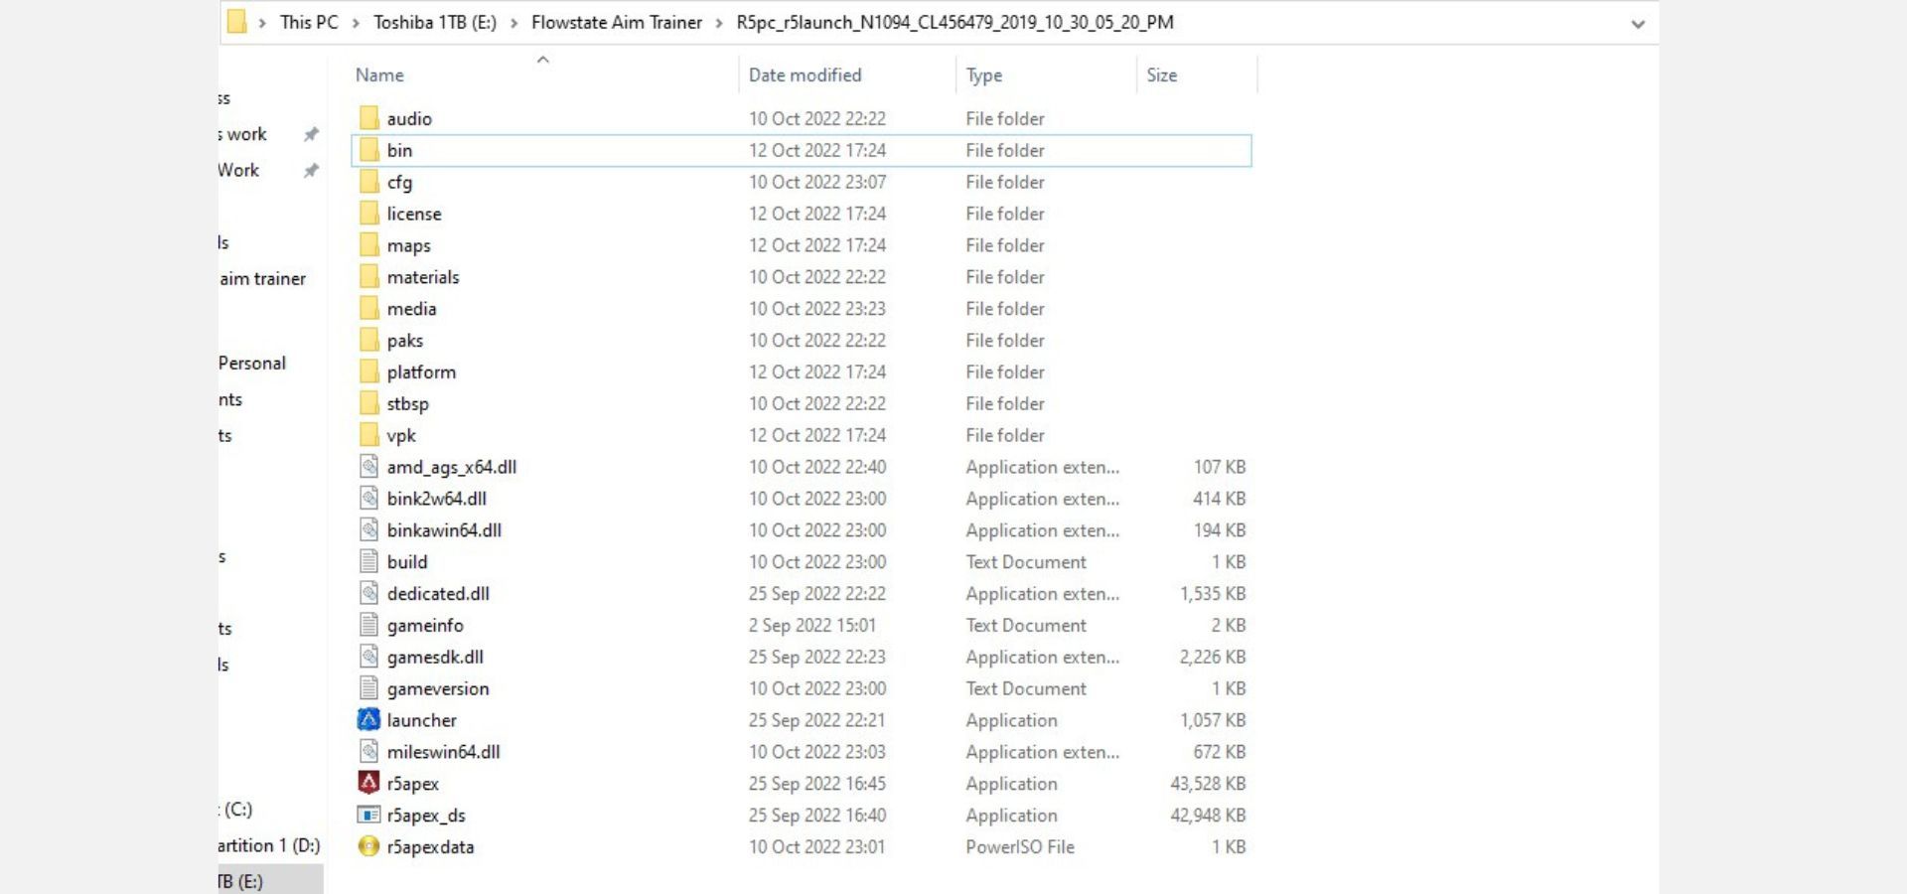
Task: Select the amd_ags_x64.dll file icon
Action: tap(368, 467)
